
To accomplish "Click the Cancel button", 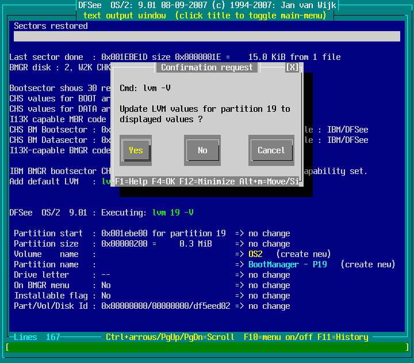I will (x=271, y=150).
